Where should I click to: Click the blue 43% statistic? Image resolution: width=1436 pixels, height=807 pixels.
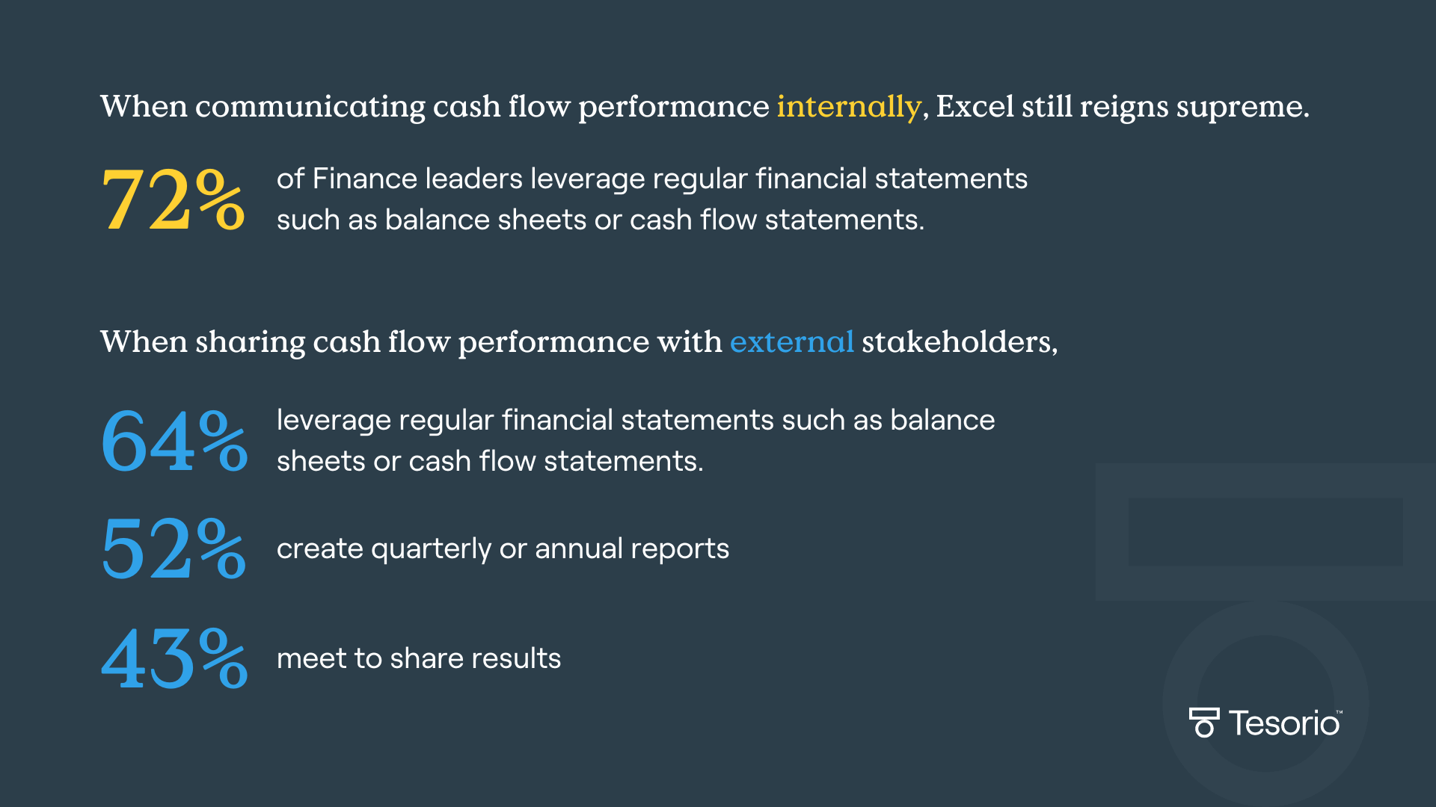point(174,658)
